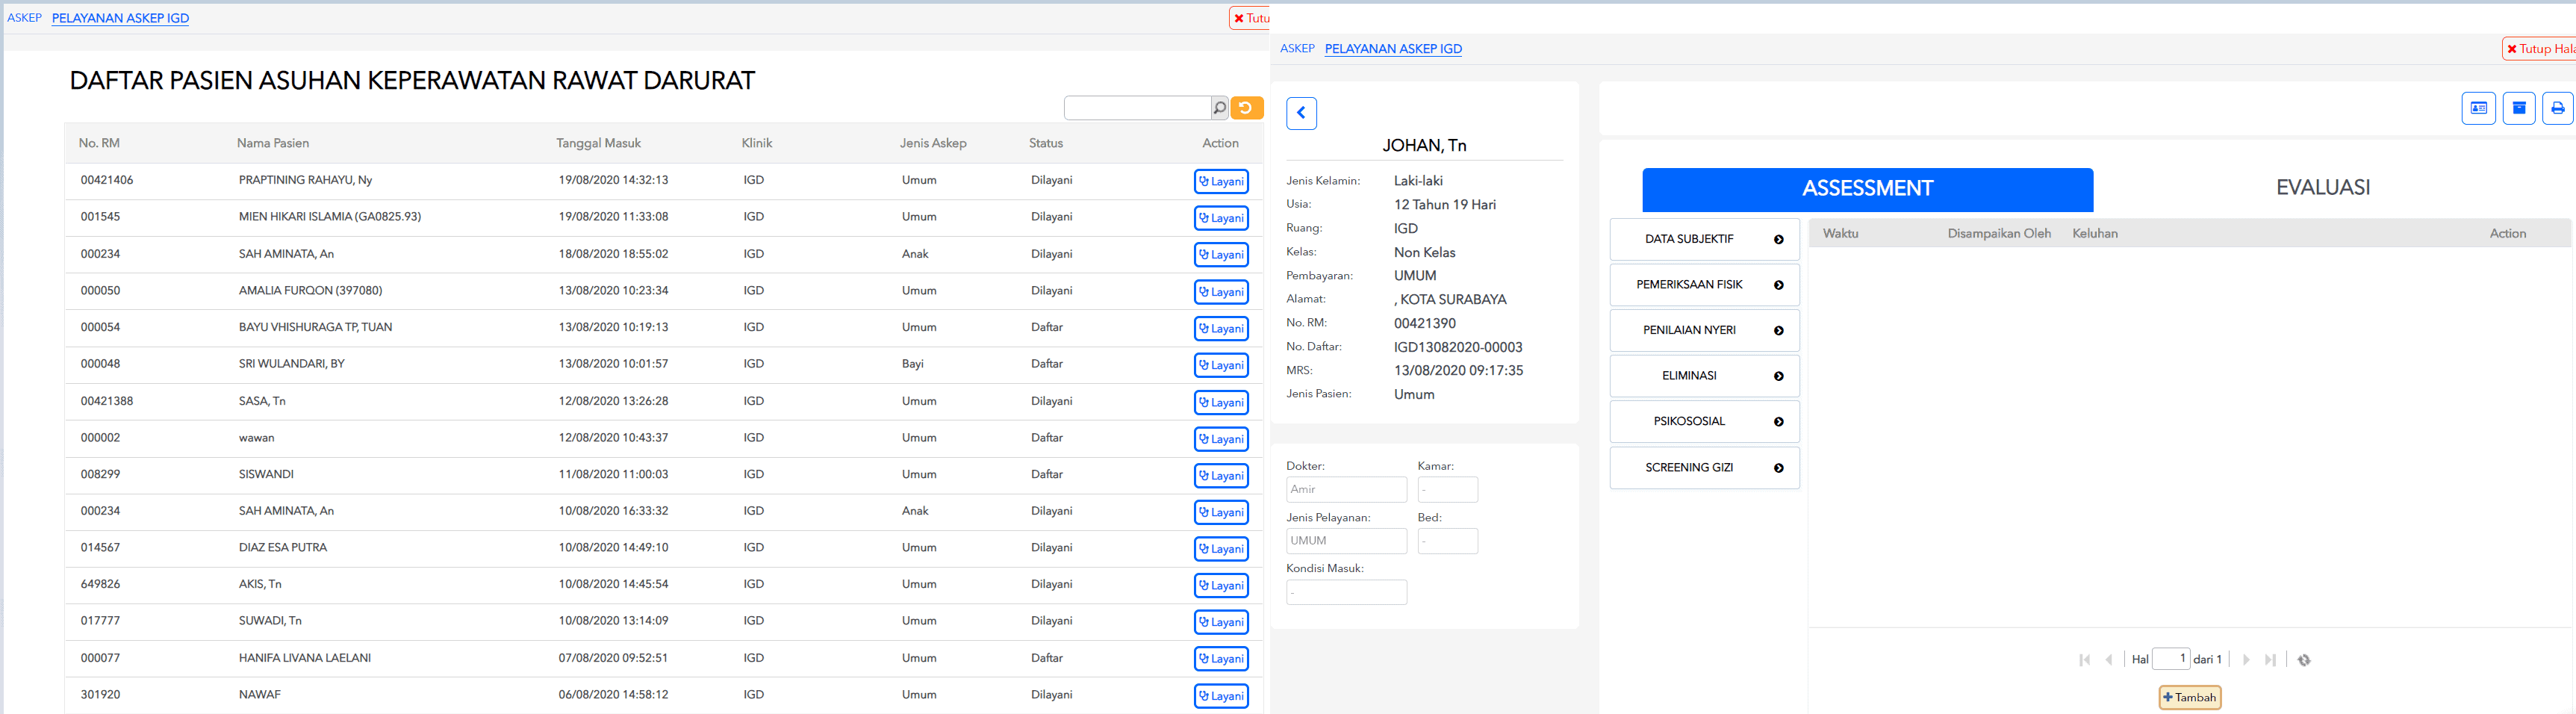Select RM number 00421406 cell

point(107,180)
